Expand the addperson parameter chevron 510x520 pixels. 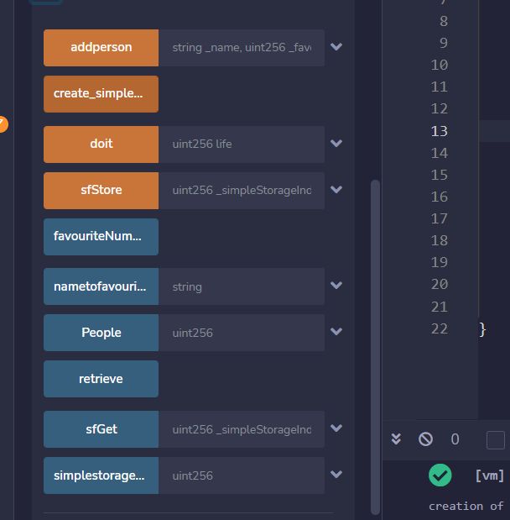point(336,47)
